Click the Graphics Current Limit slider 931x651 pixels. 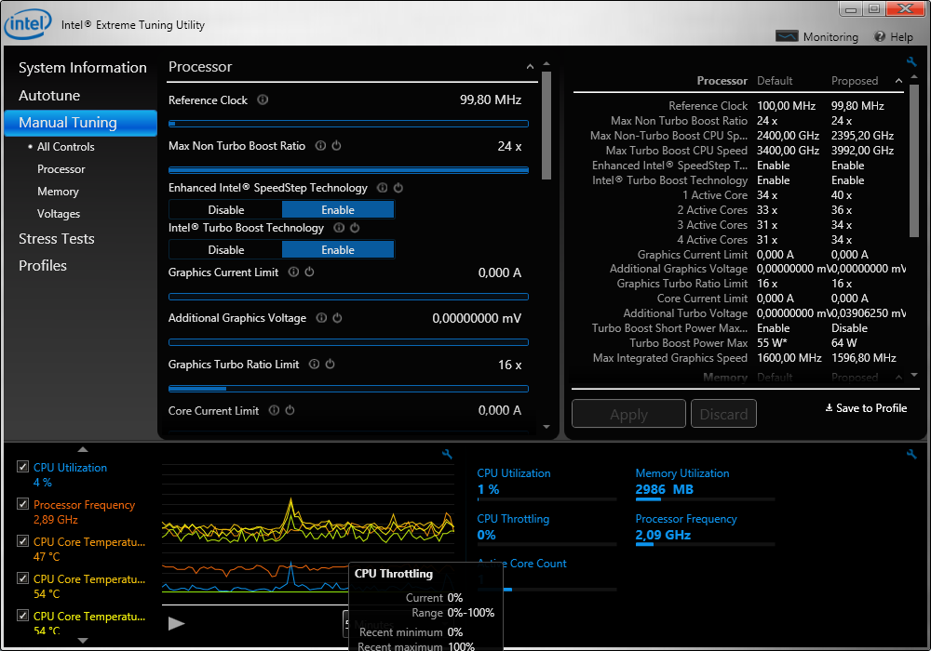tap(348, 297)
